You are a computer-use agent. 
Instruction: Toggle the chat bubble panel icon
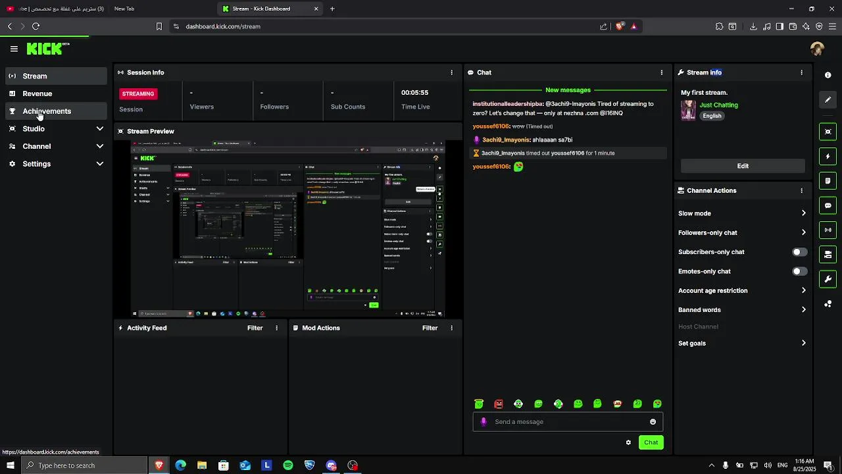pyautogui.click(x=828, y=205)
